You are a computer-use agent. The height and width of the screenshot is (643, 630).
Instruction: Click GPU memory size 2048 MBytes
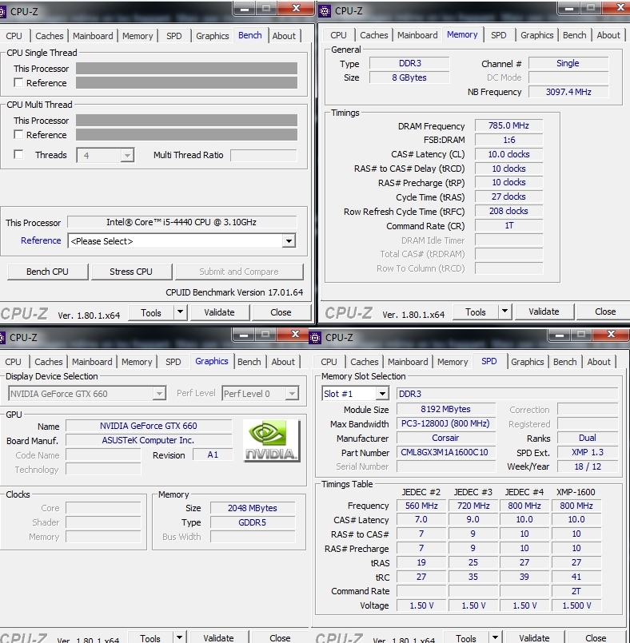(253, 508)
